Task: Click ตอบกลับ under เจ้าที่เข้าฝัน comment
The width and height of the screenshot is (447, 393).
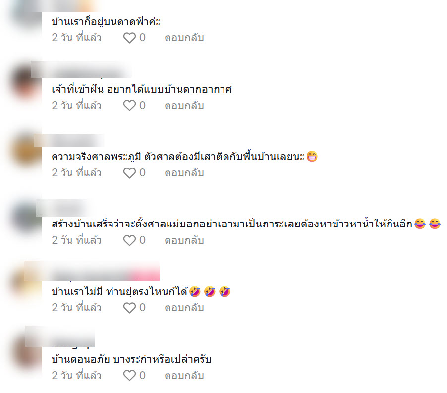Action: click(184, 106)
